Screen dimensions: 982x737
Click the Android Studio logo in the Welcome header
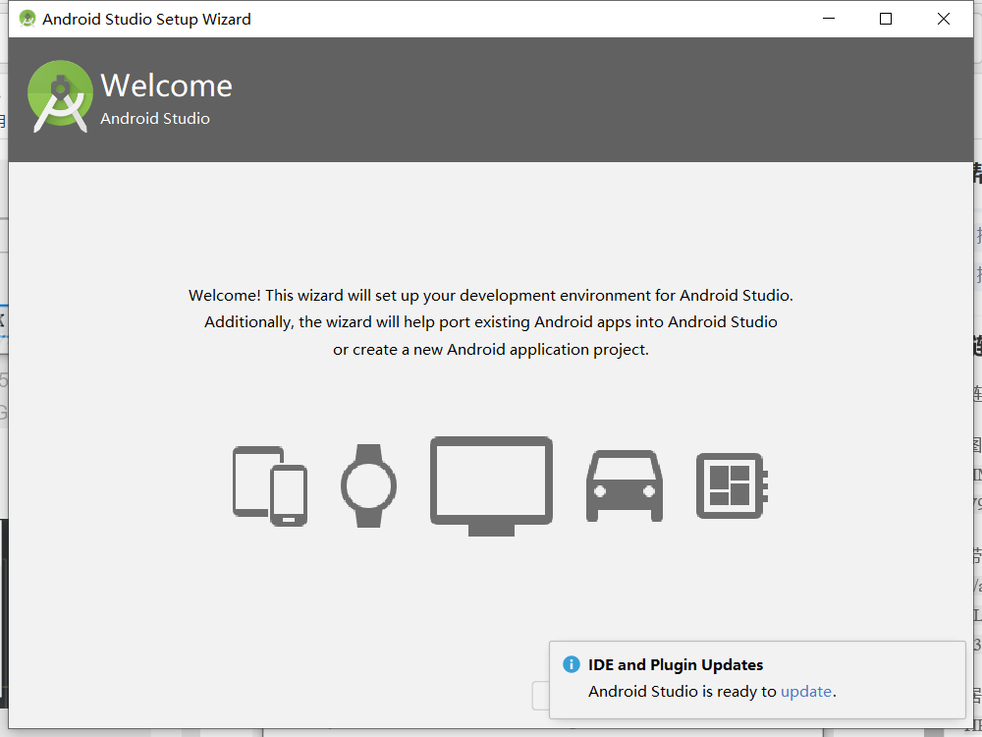click(x=60, y=96)
